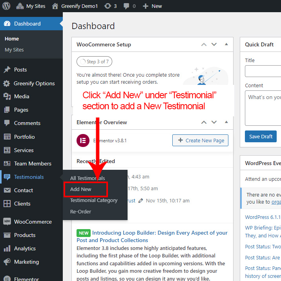The width and height of the screenshot is (281, 281).
Task: Click the Portfolio icon in sidebar
Action: coord(7,137)
